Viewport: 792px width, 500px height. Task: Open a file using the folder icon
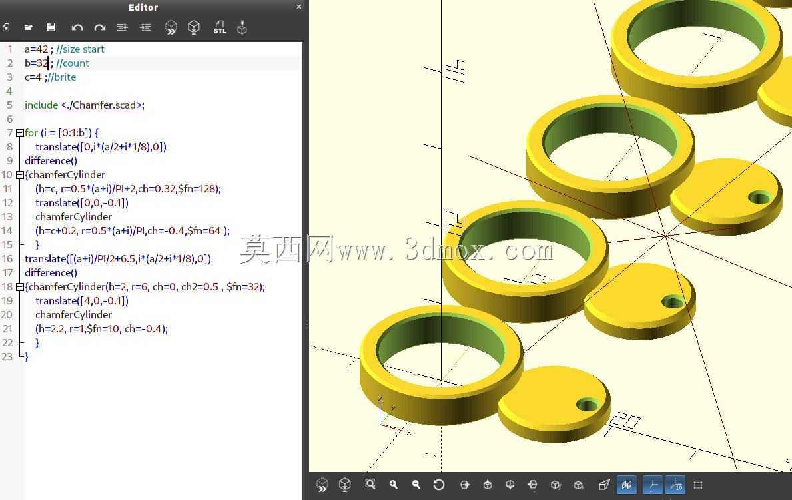click(28, 27)
